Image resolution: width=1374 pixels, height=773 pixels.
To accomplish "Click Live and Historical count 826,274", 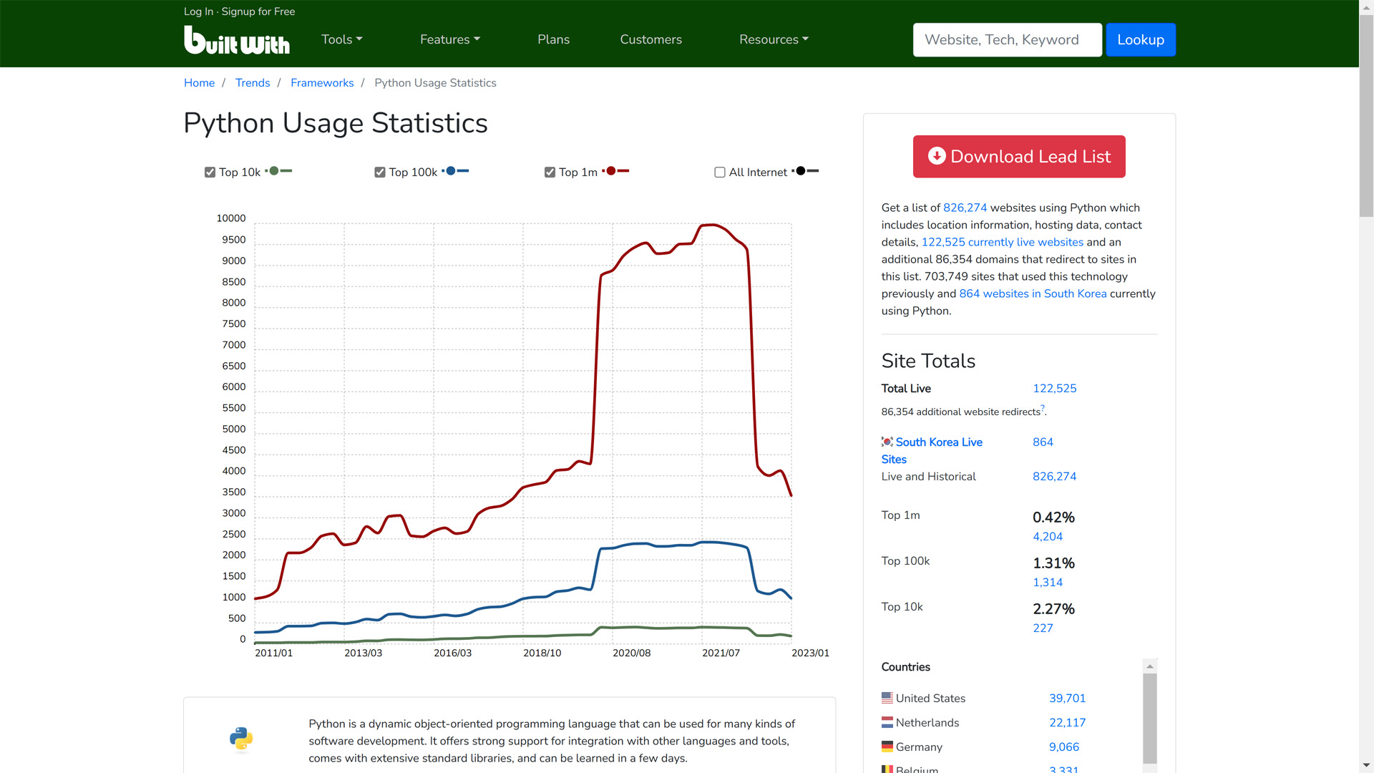I will tap(1054, 476).
